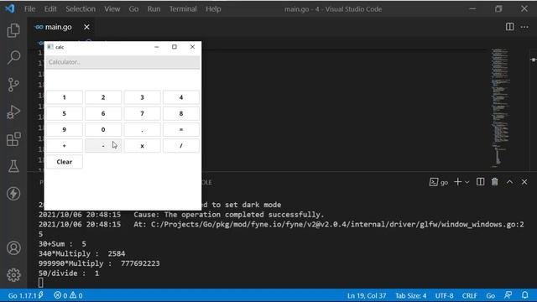This screenshot has height=302, width=537.
Task: Maximize panel size with up chevron
Action: pos(509,182)
